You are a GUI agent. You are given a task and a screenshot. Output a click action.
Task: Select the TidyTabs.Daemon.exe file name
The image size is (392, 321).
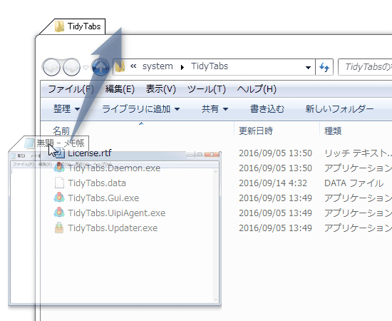114,168
